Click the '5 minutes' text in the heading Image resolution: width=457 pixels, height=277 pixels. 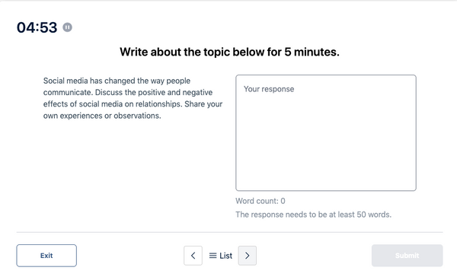312,52
